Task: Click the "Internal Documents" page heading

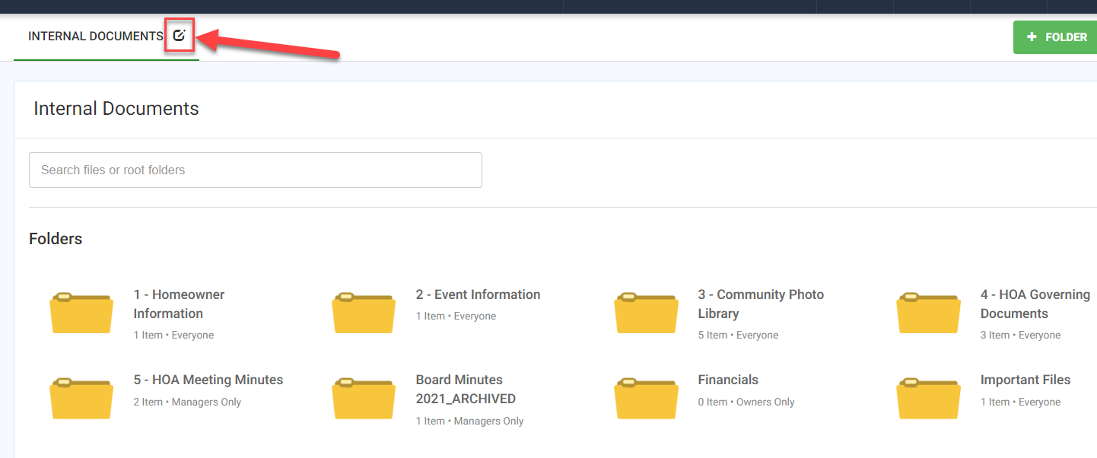Action: tap(116, 108)
